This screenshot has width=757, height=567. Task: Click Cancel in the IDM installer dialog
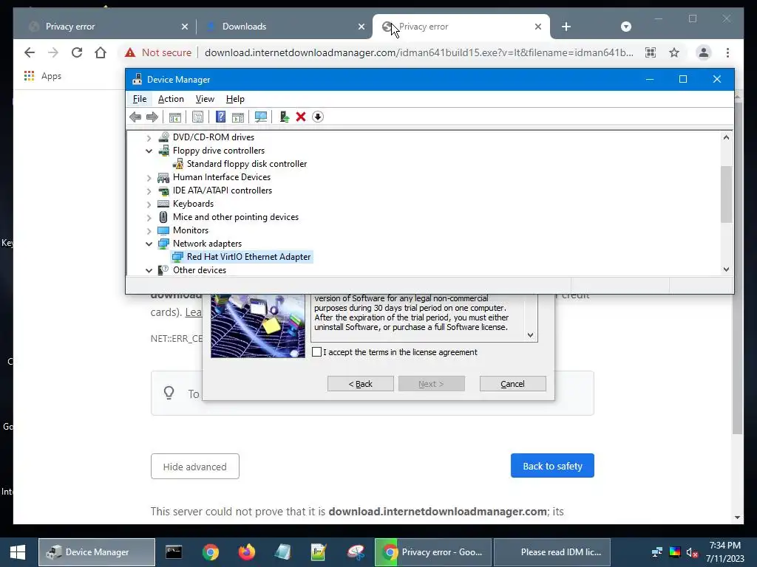513,384
